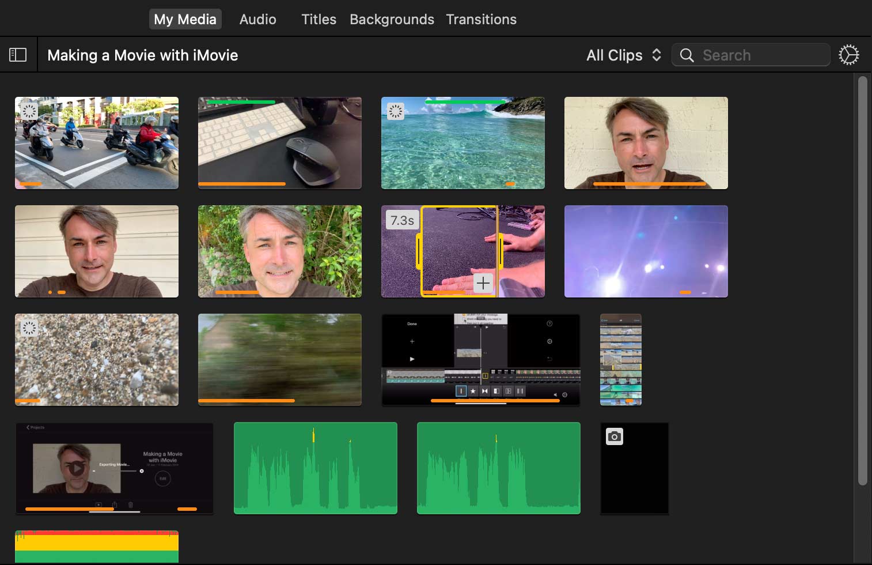Click the Making a Movie with iMovie title
The height and width of the screenshot is (565, 872).
pyautogui.click(x=142, y=55)
